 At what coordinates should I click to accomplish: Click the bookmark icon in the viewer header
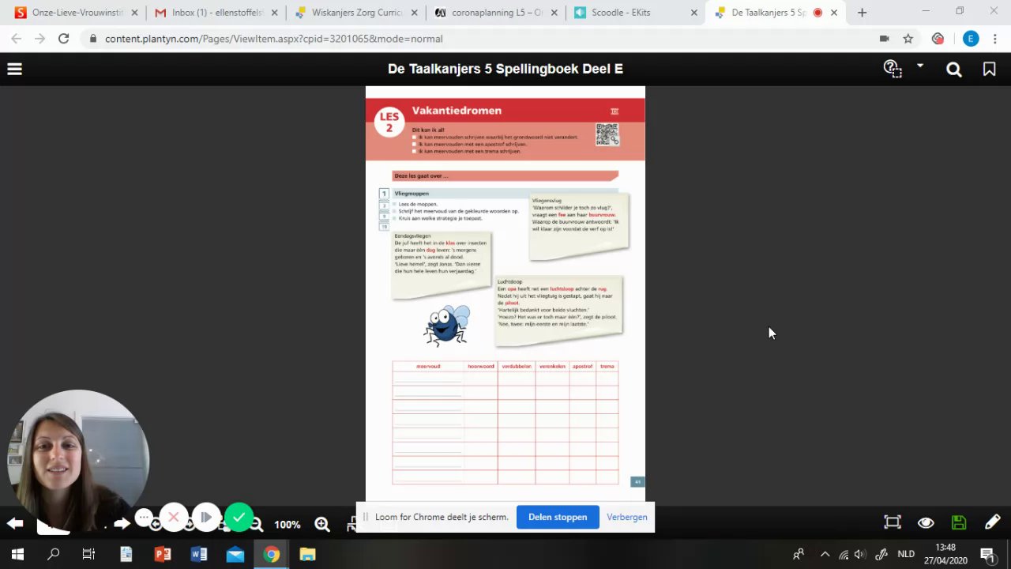989,70
